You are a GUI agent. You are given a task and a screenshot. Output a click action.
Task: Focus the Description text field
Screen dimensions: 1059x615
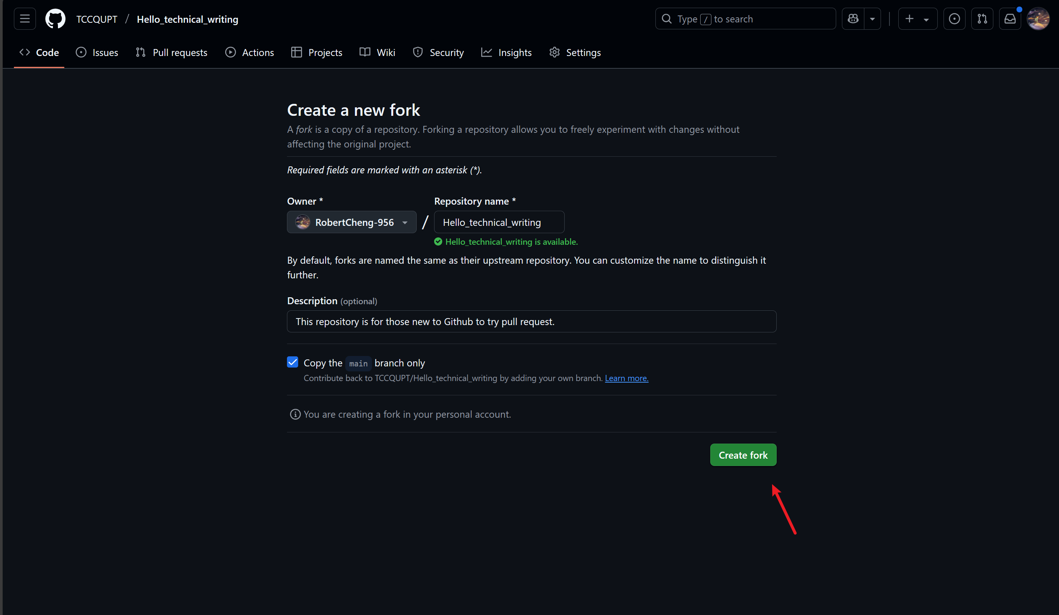coord(531,321)
